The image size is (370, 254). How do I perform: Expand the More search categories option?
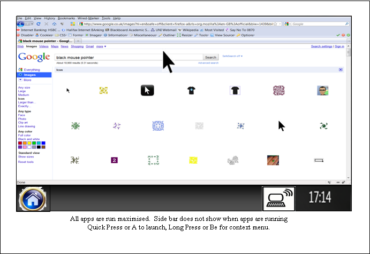(x=27, y=80)
